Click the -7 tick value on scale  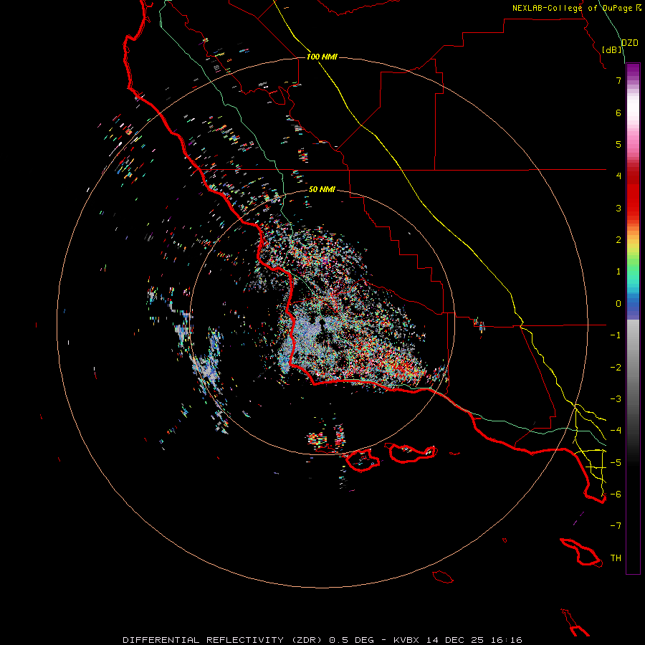pos(616,526)
